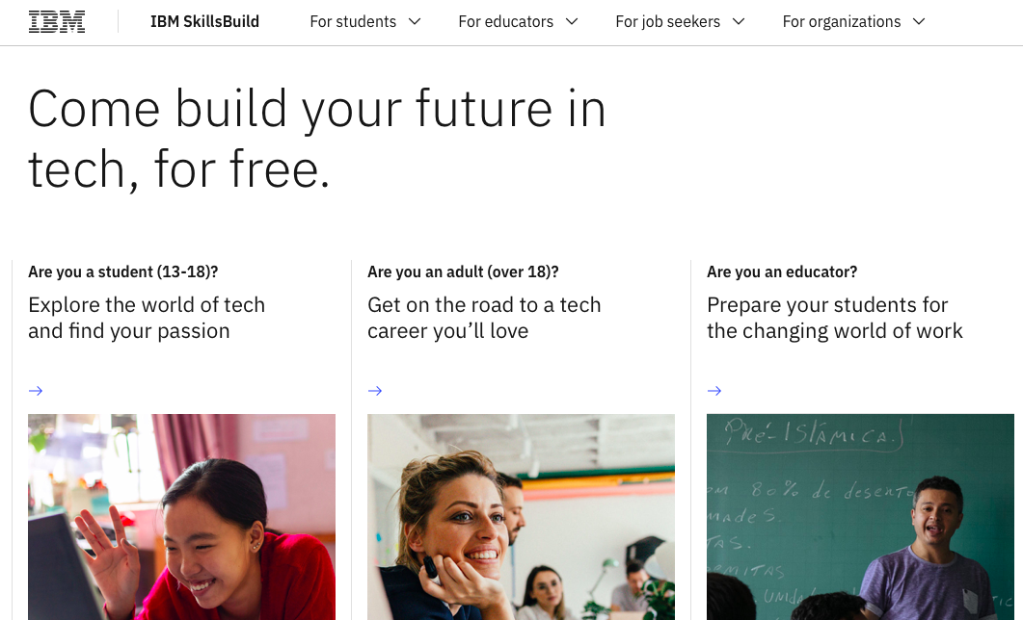Expand the For organizations chevron
The width and height of the screenshot is (1023, 620).
coord(918,21)
